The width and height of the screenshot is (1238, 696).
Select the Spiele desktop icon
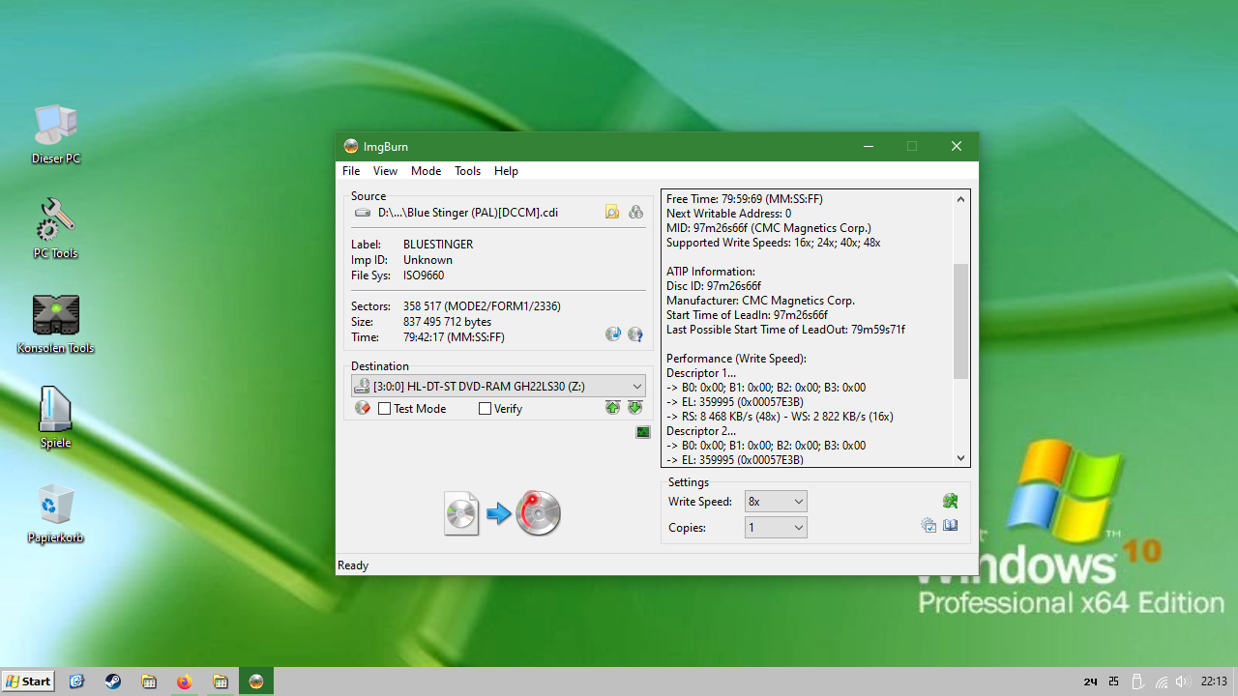click(56, 418)
